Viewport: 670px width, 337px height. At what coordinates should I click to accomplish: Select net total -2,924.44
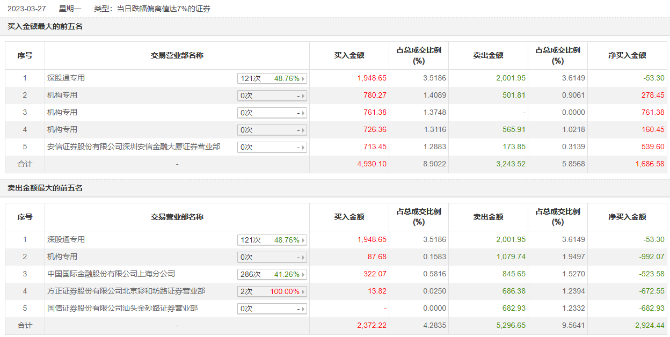(x=649, y=325)
